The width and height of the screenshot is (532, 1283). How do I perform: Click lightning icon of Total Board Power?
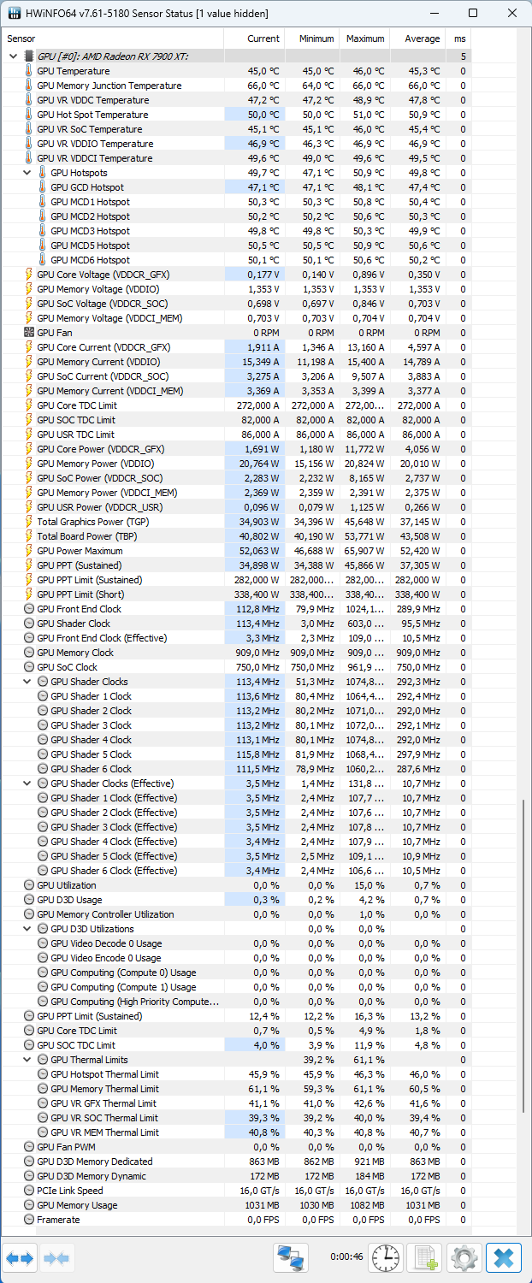tap(28, 536)
